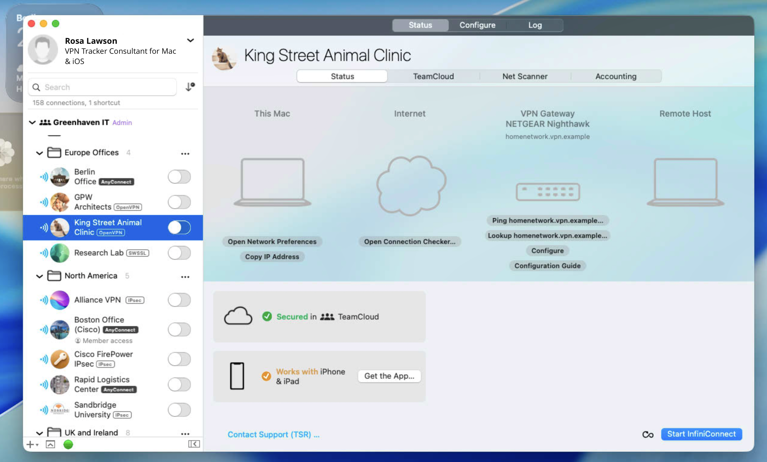The width and height of the screenshot is (767, 462).
Task: Toggle the Rapid Logistics Center switch
Action: 179,384
